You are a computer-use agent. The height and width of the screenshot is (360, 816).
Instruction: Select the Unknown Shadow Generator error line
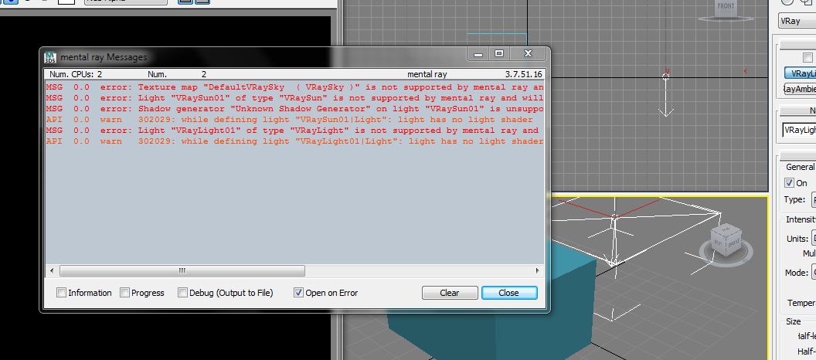tap(294, 109)
